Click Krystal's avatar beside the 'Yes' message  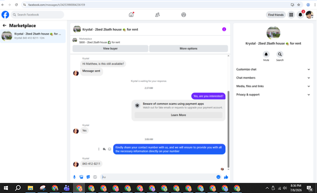[x=76, y=131]
